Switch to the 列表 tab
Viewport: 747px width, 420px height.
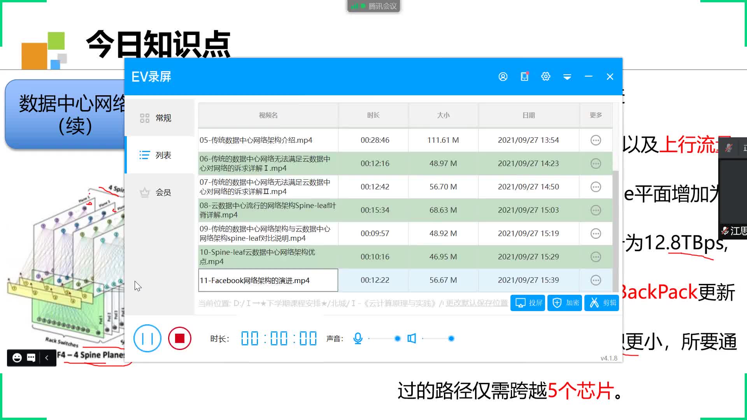point(160,155)
